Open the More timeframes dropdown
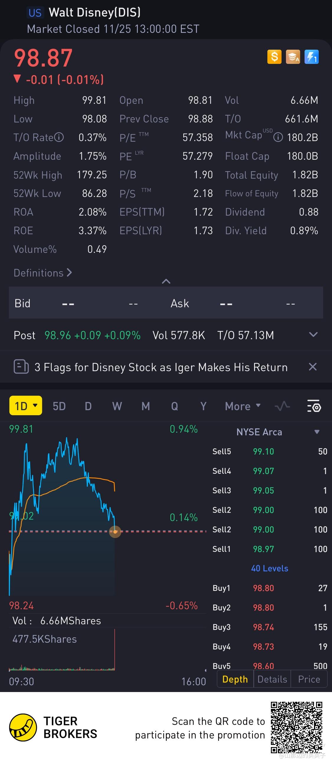The image size is (332, 763). (243, 406)
